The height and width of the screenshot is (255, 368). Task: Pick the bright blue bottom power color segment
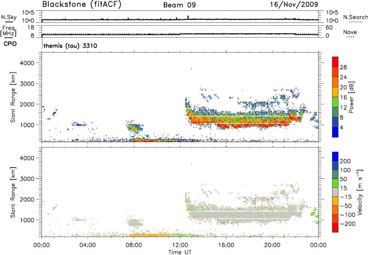(x=335, y=132)
